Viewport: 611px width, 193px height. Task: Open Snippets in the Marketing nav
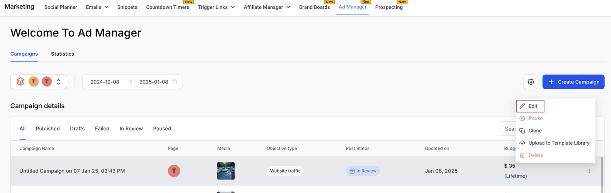[x=127, y=7]
